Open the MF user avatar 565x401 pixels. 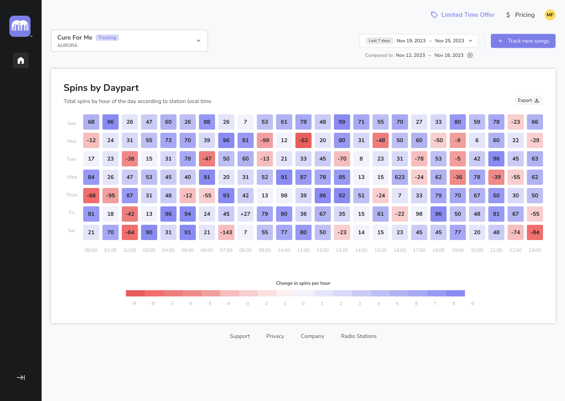tap(550, 15)
